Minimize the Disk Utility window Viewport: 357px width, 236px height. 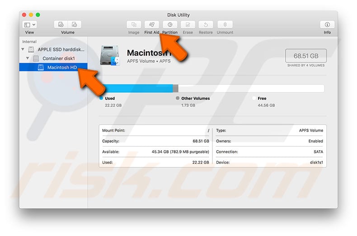(x=31, y=15)
